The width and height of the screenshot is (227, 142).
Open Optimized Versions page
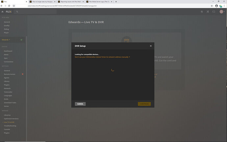11,119
